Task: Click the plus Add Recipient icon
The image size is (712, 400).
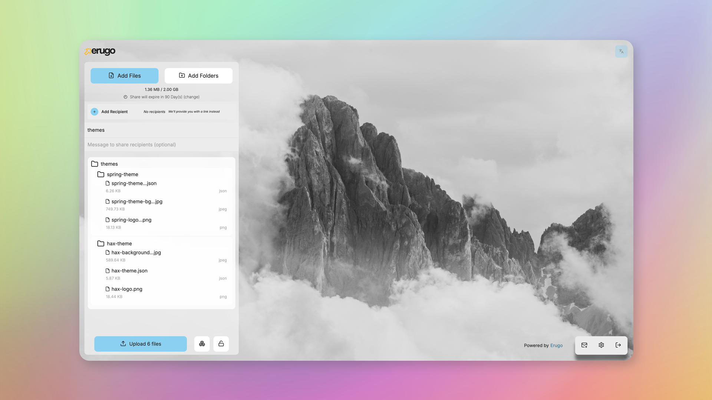Action: [x=95, y=111]
